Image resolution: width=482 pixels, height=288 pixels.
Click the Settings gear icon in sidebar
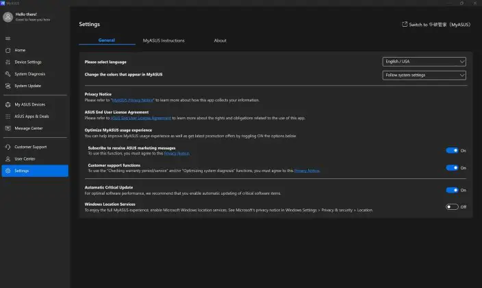[x=8, y=171]
